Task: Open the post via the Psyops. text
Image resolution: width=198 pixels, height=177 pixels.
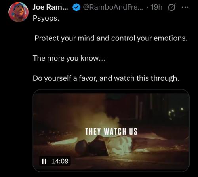Action: [46, 18]
